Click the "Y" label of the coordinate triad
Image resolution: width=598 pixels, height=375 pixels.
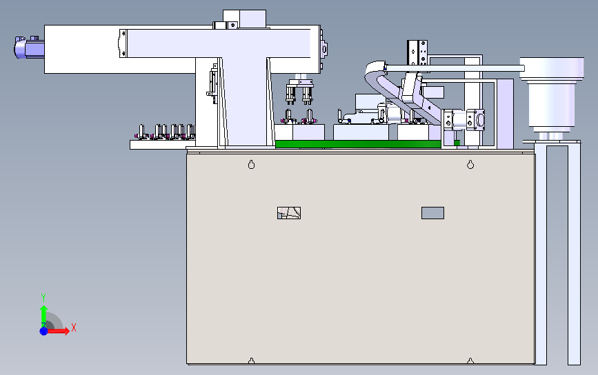click(x=43, y=298)
